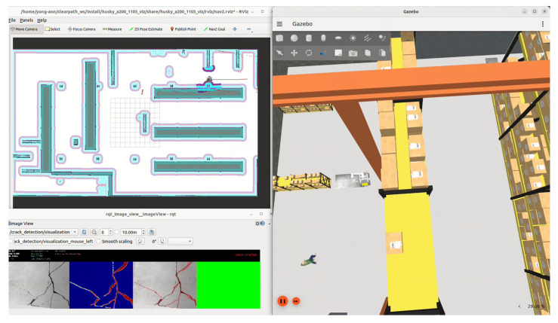This screenshot has width=558, height=323.
Task: Click the Gazebo zoom percentage readout arrow
Action: (x=519, y=306)
